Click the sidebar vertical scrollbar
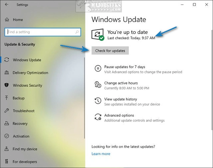This screenshot has width=213, height=168. (84, 97)
